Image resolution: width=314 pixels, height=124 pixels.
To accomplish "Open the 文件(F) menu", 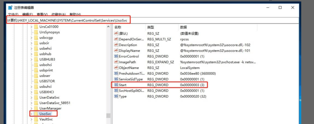I will (13, 14).
